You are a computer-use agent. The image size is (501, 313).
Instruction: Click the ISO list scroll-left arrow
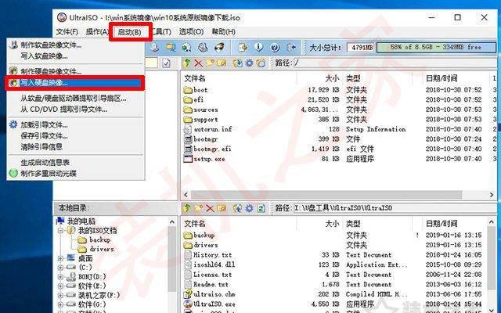186,195
